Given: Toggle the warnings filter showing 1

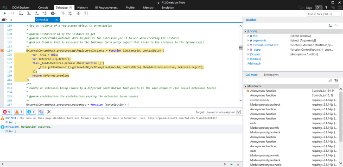Looking at the screenshot, I should point(19,112).
